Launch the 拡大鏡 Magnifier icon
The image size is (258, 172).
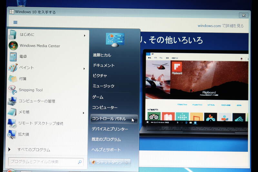[x=12, y=134]
